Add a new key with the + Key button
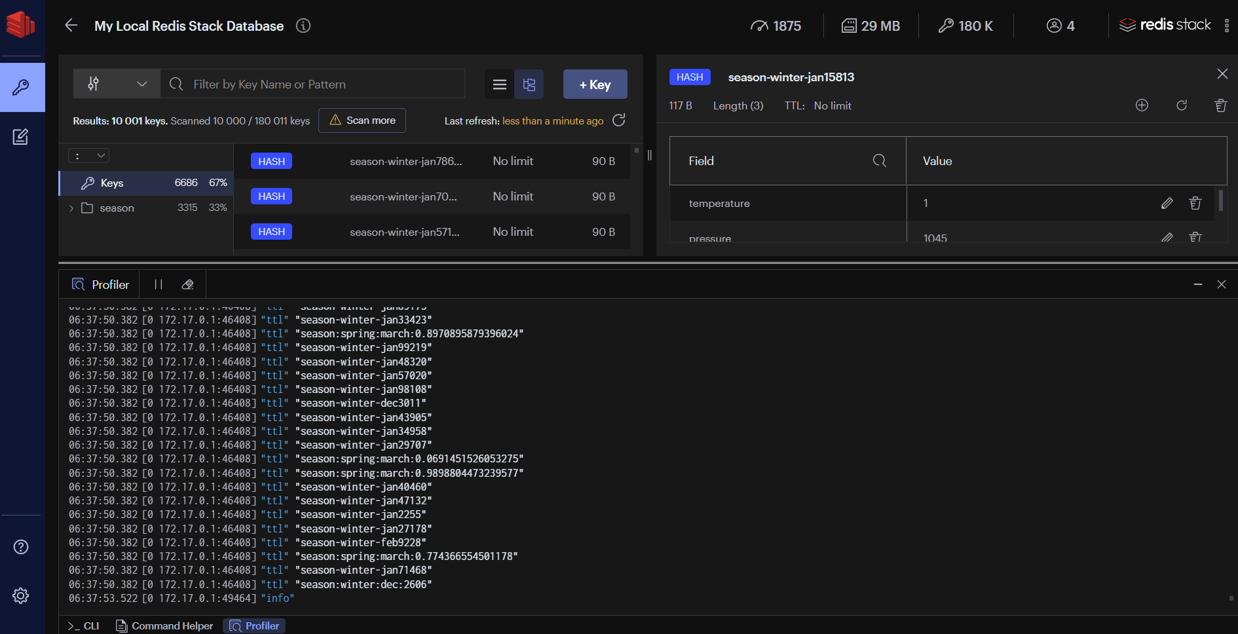 [x=594, y=84]
